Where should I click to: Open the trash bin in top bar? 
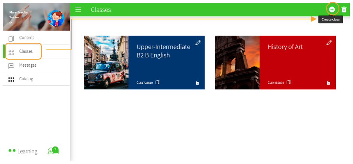click(x=344, y=9)
